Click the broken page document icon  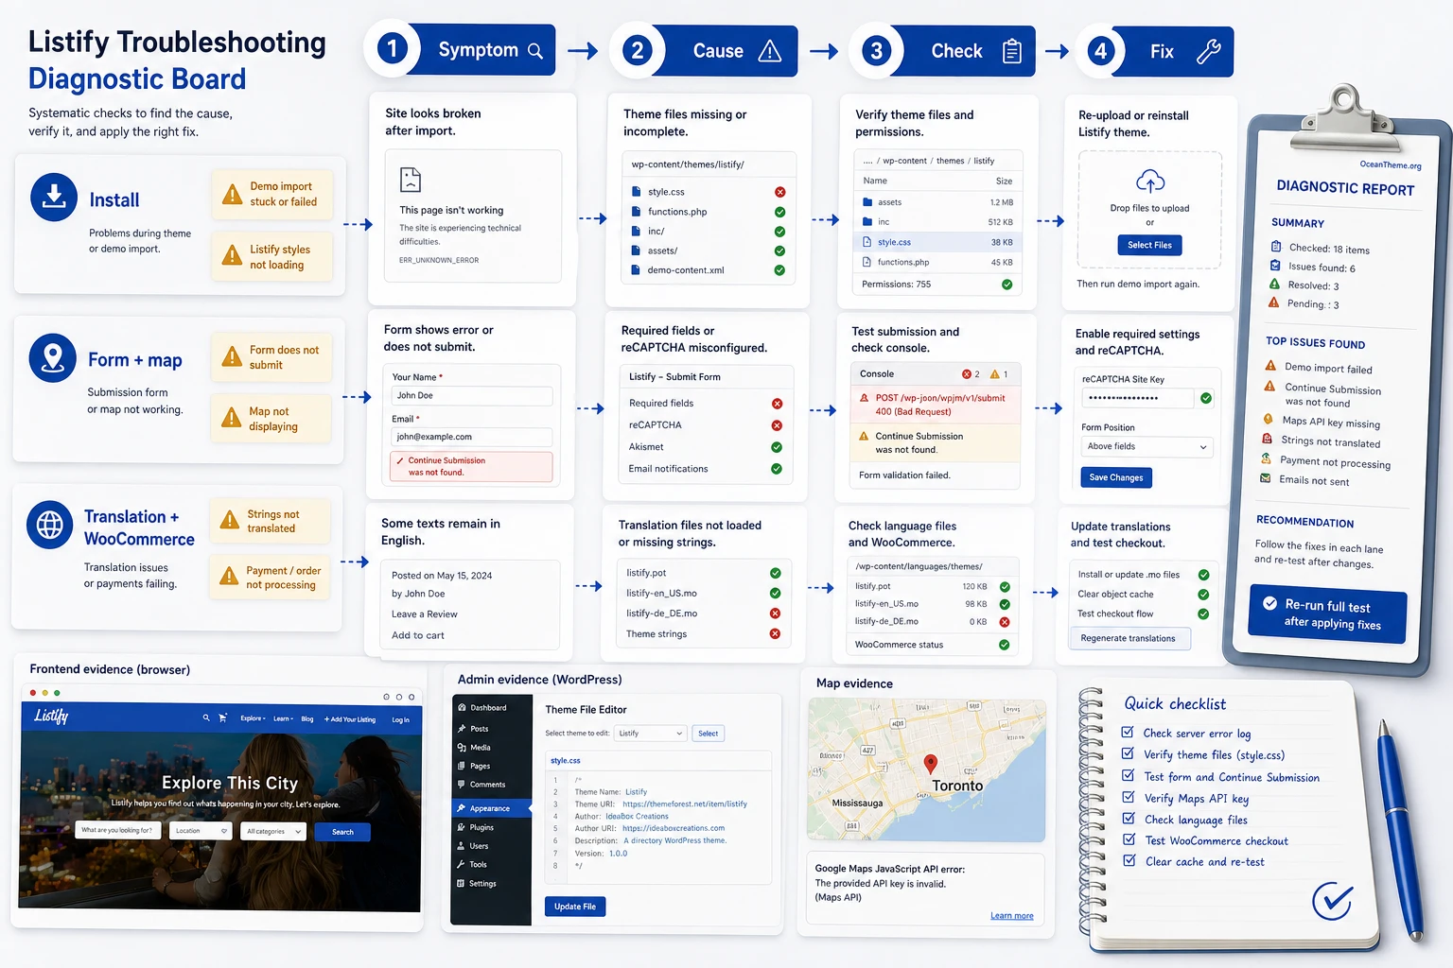point(411,180)
